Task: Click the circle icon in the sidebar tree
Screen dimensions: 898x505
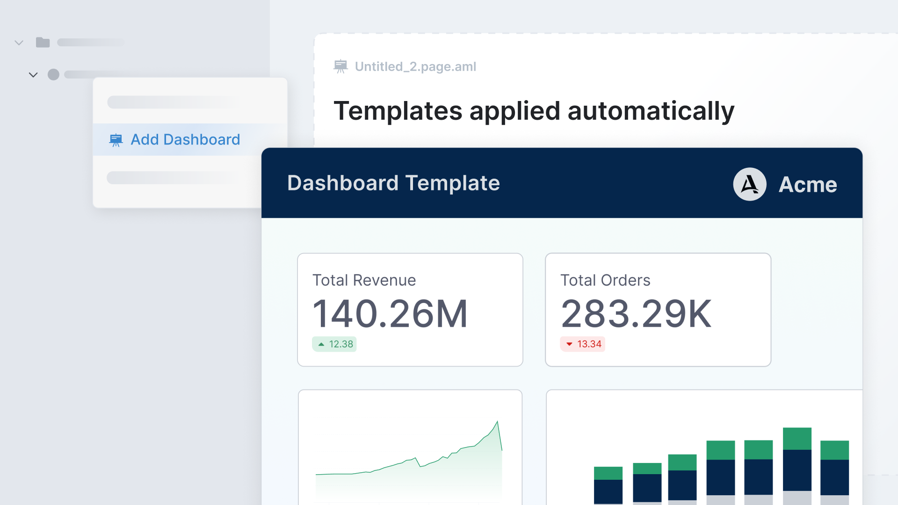Action: pos(53,74)
